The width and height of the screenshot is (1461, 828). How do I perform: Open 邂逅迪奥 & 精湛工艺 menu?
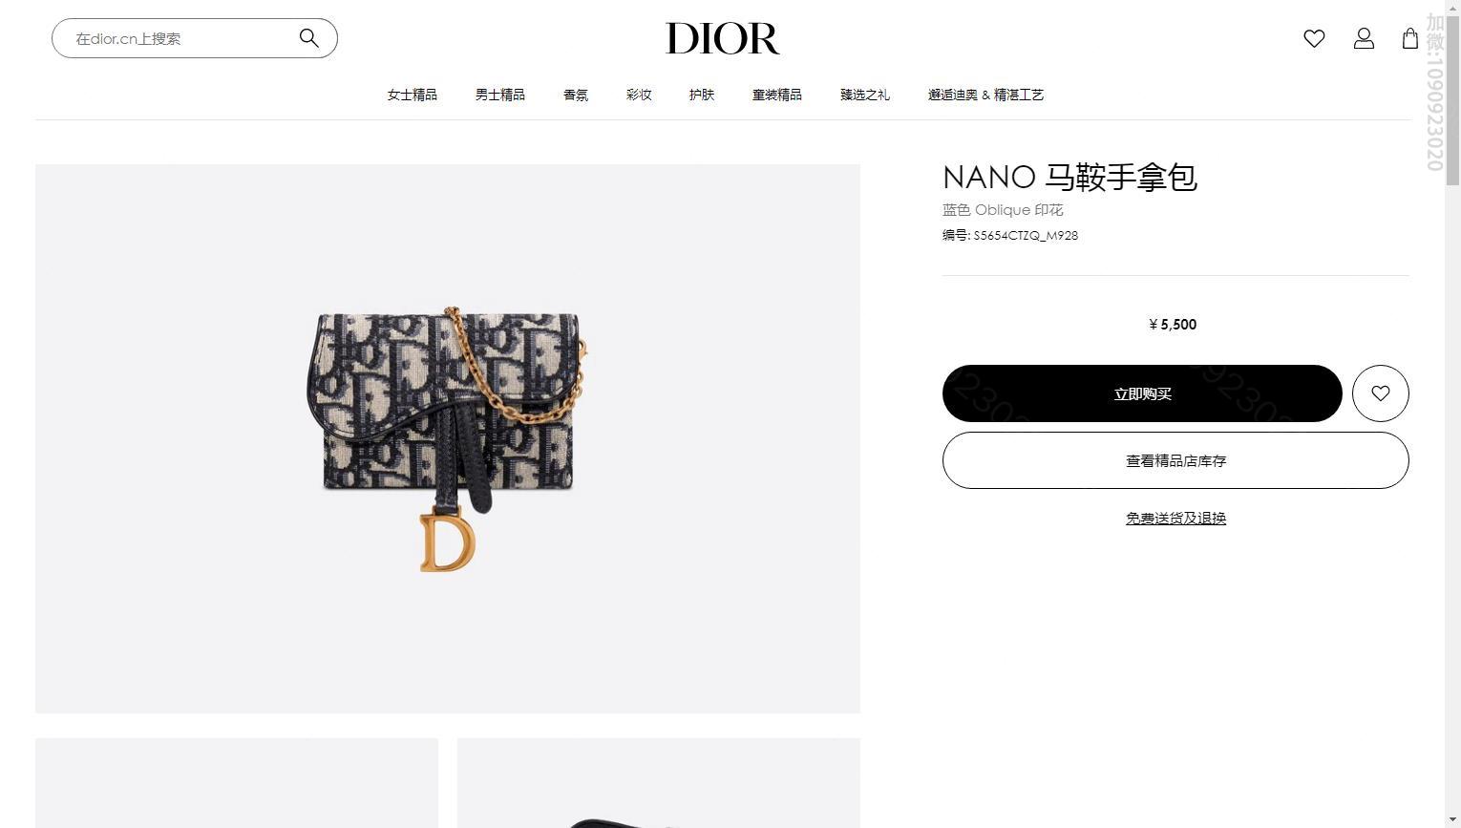[985, 95]
